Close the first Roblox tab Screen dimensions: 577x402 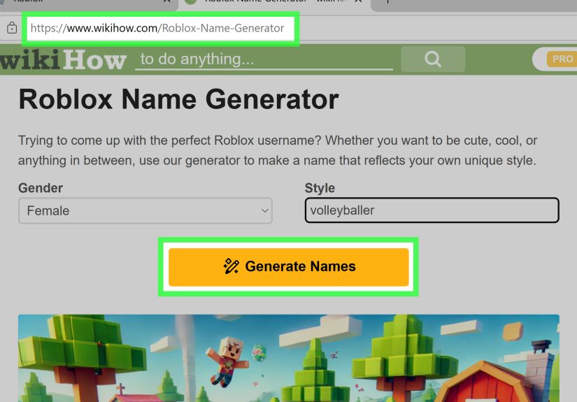point(166,1)
